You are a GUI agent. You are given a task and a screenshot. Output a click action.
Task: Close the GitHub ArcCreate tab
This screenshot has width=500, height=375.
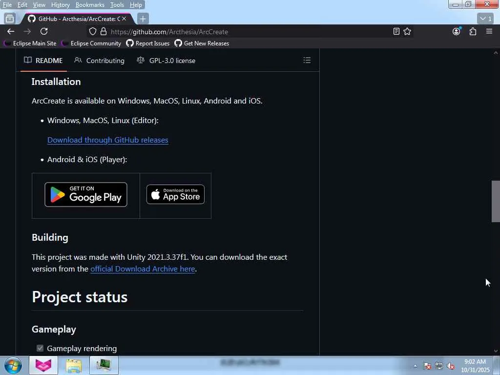(124, 19)
